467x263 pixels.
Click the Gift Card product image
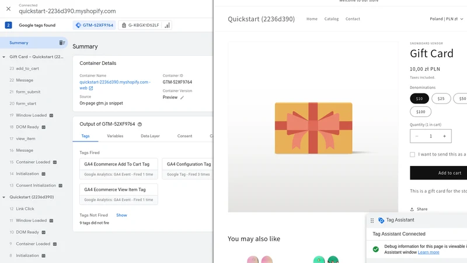[x=313, y=127]
